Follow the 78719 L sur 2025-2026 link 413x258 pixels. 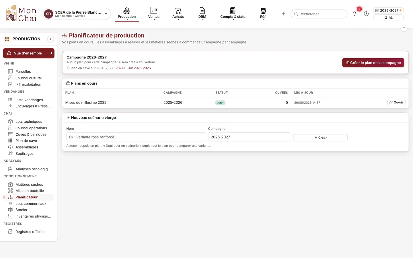(x=133, y=68)
